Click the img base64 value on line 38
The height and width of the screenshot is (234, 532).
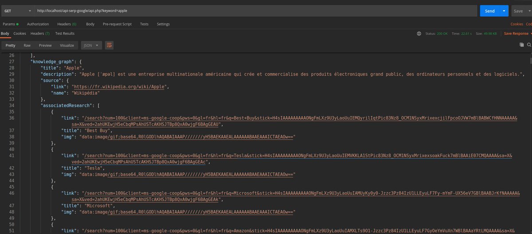click(x=187, y=137)
